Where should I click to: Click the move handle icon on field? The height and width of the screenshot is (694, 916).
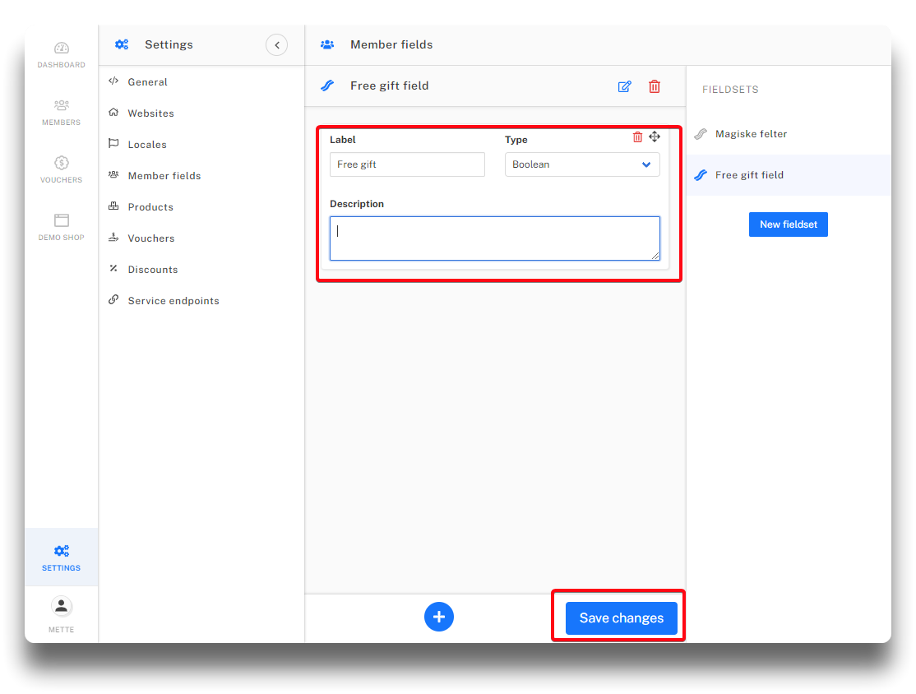click(655, 137)
